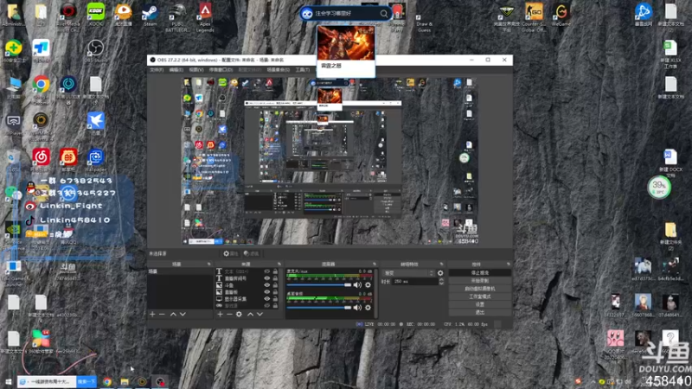Screen dimensions: 692x389
Task: Open File Explorer from the taskbar
Action: (x=125, y=381)
